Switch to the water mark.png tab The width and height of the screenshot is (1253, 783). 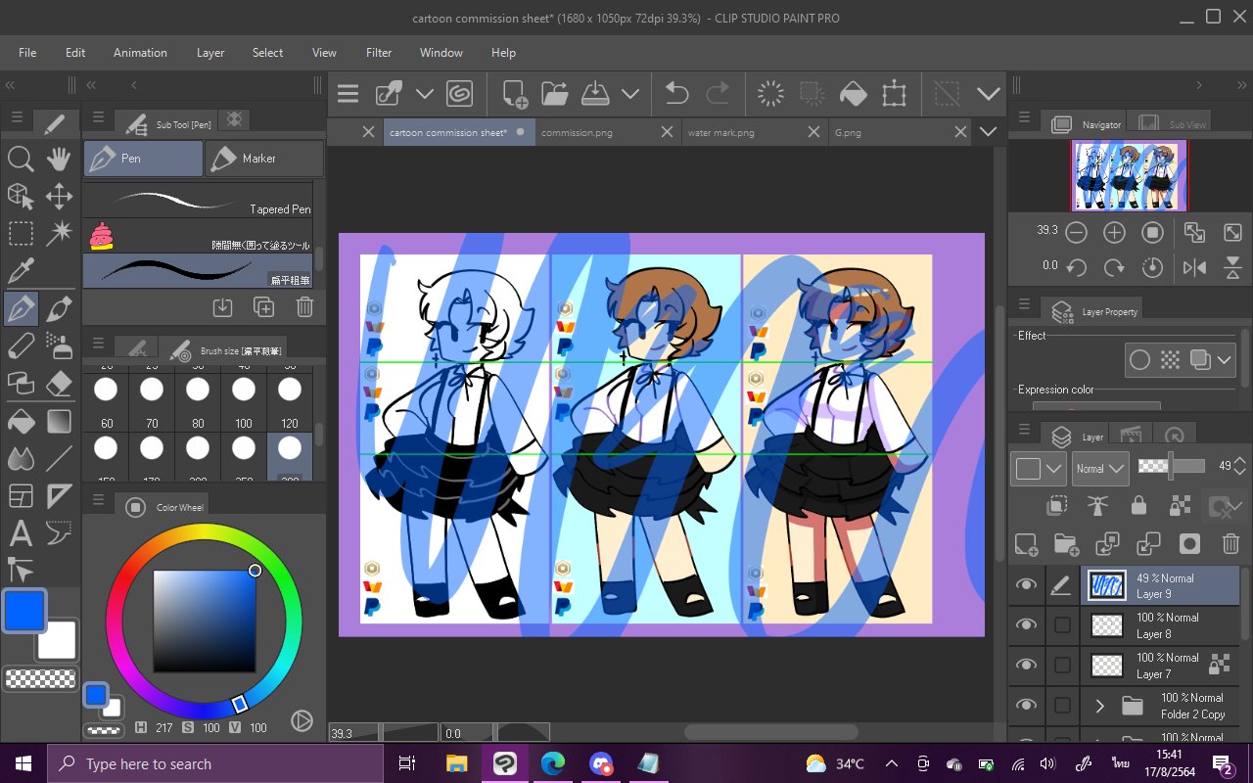pyautogui.click(x=754, y=132)
